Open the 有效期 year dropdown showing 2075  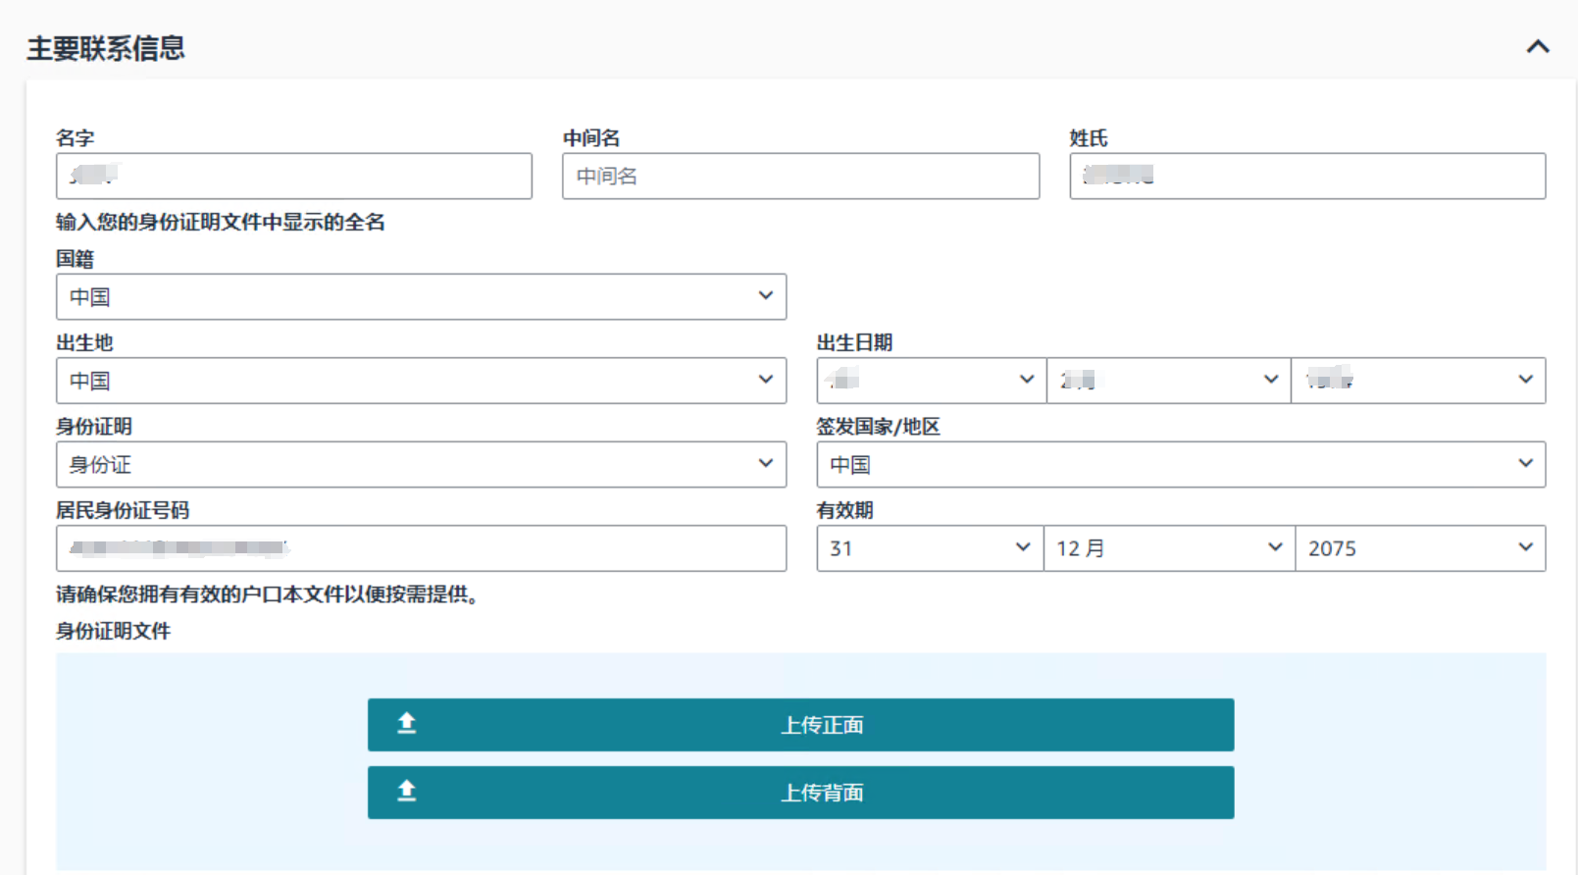[x=1419, y=548]
